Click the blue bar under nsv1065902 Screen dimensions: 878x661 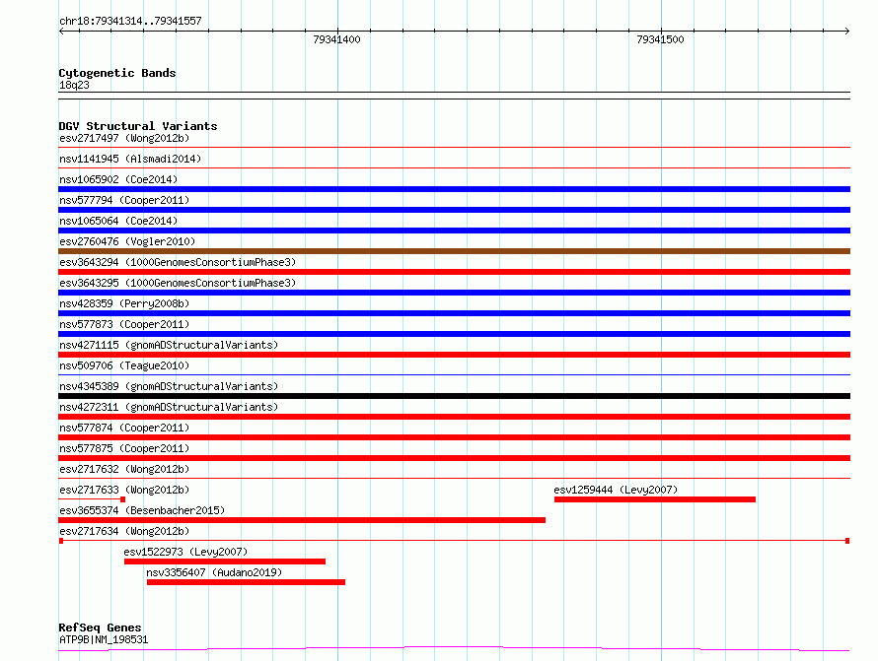pyautogui.click(x=454, y=189)
